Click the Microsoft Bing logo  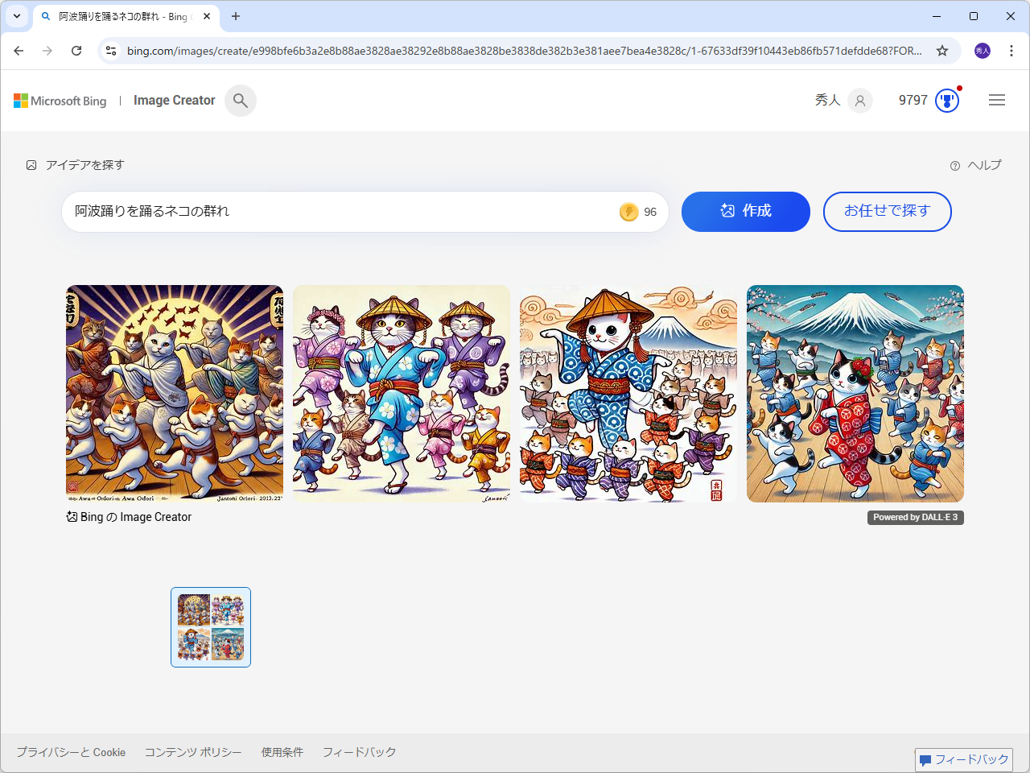click(60, 100)
